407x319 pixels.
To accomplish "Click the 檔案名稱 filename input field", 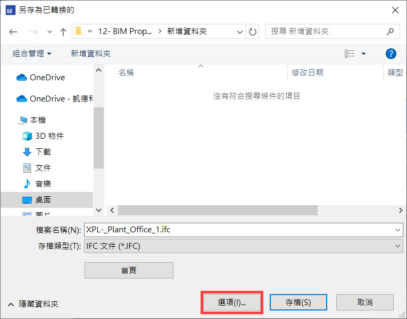I will click(x=244, y=230).
